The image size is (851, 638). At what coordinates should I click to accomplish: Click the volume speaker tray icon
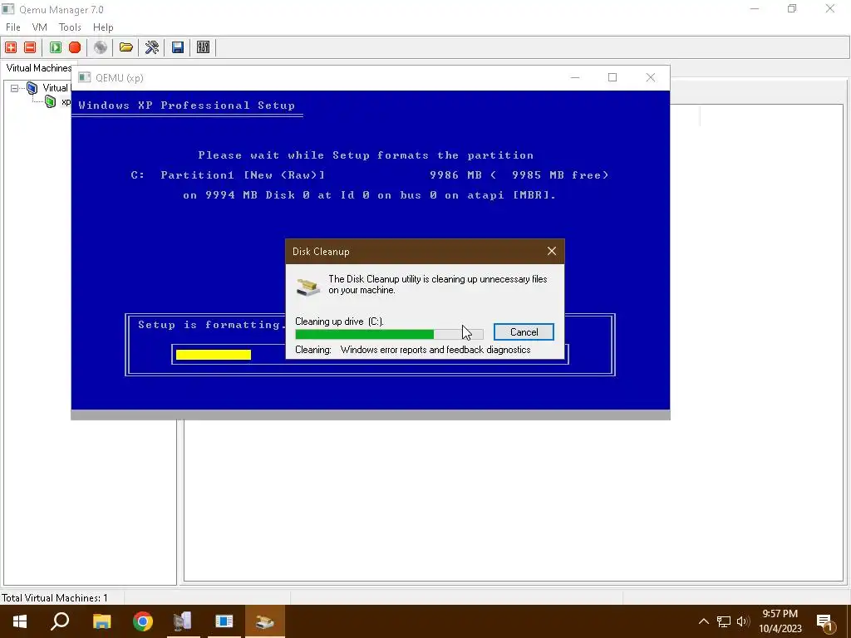point(742,621)
